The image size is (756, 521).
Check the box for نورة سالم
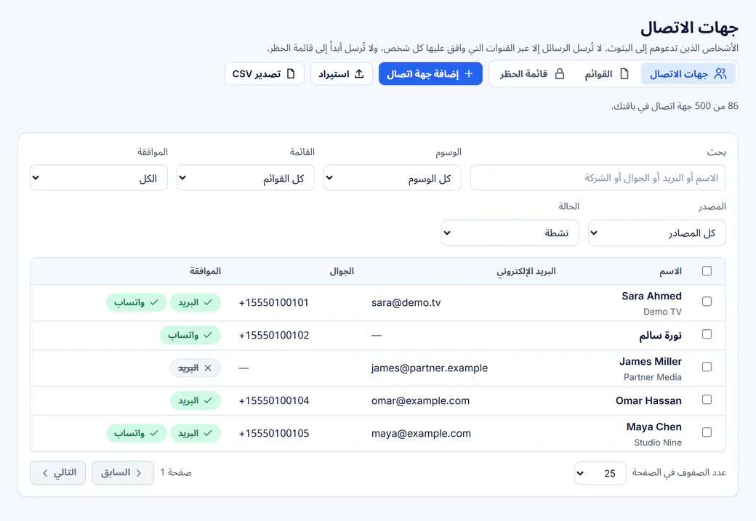click(707, 334)
